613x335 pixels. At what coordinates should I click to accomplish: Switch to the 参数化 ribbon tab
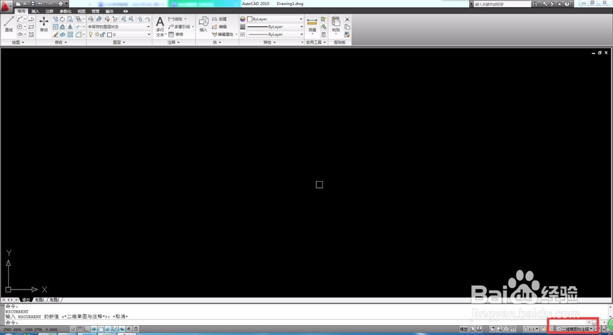point(66,11)
